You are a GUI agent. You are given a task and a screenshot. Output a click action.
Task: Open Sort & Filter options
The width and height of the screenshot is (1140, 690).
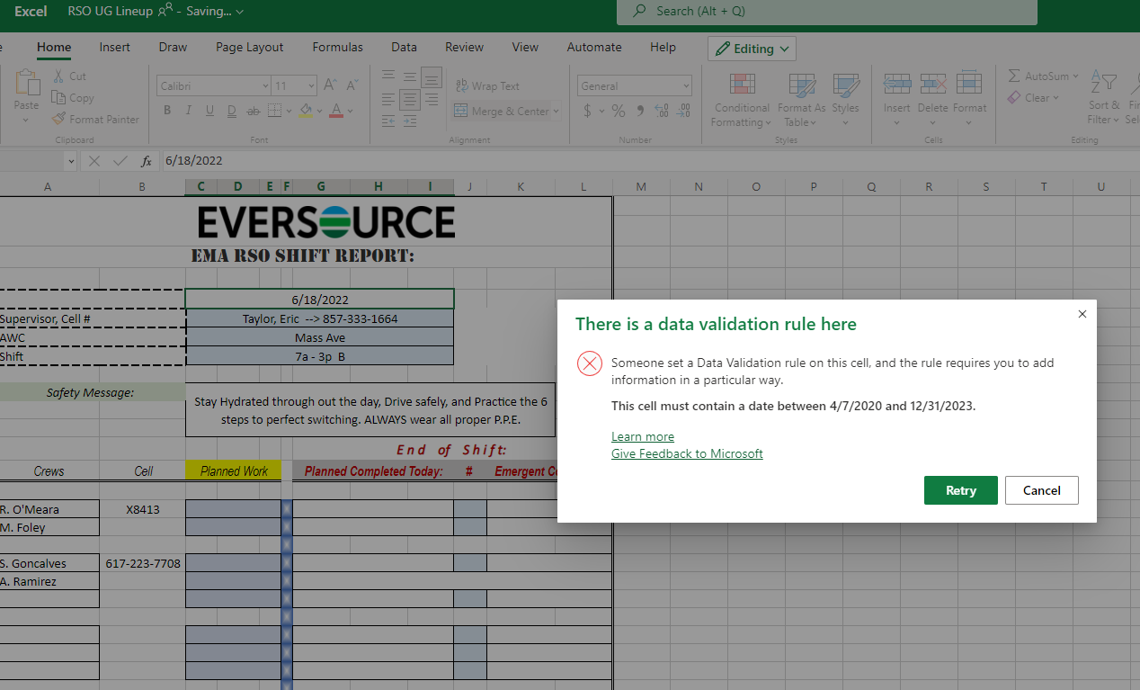click(1103, 101)
